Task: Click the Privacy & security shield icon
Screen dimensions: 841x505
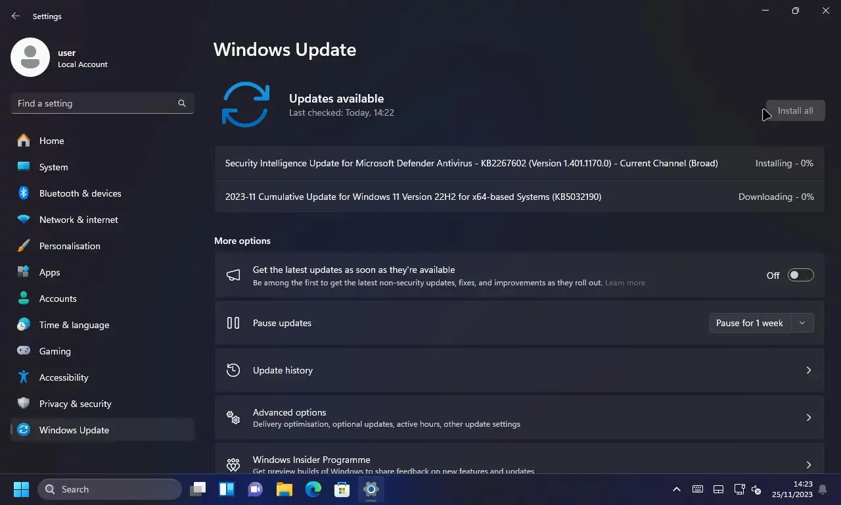Action: coord(24,404)
